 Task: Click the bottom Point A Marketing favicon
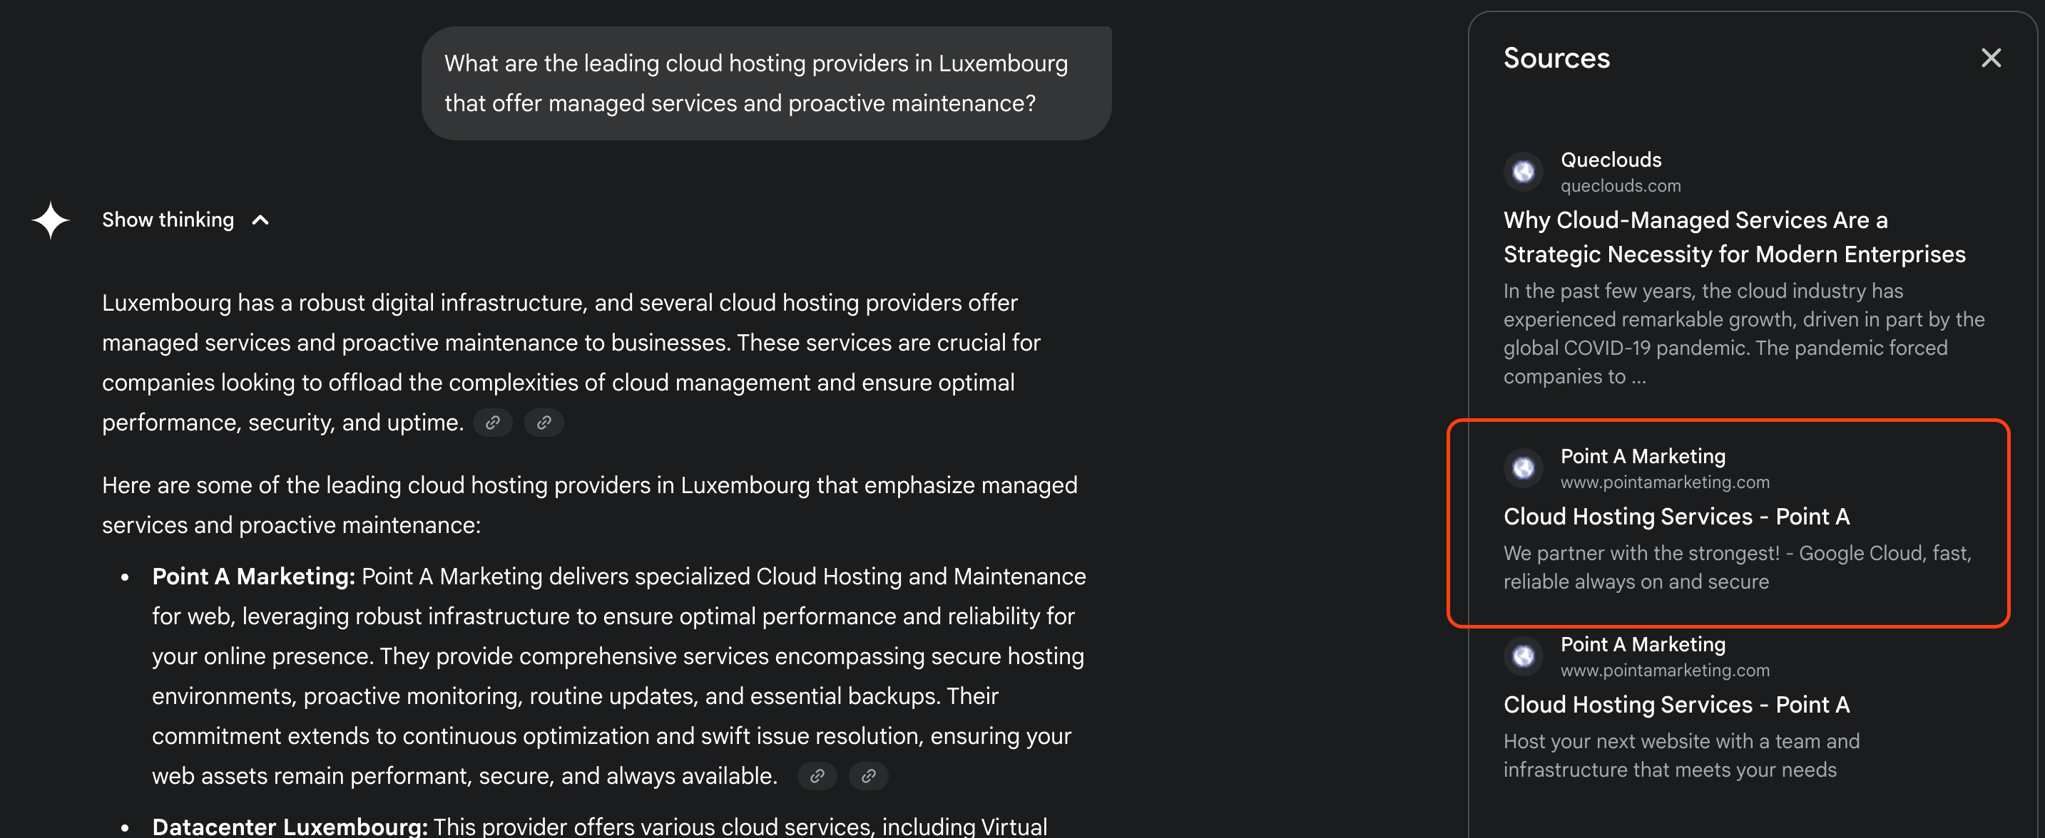point(1523,656)
